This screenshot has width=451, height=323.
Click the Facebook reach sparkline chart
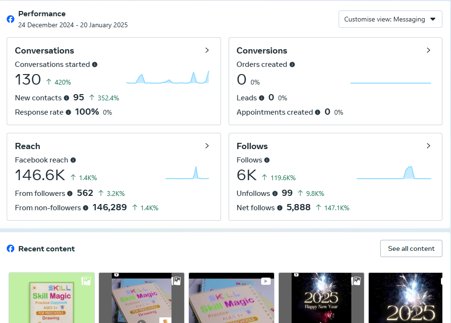point(187,172)
